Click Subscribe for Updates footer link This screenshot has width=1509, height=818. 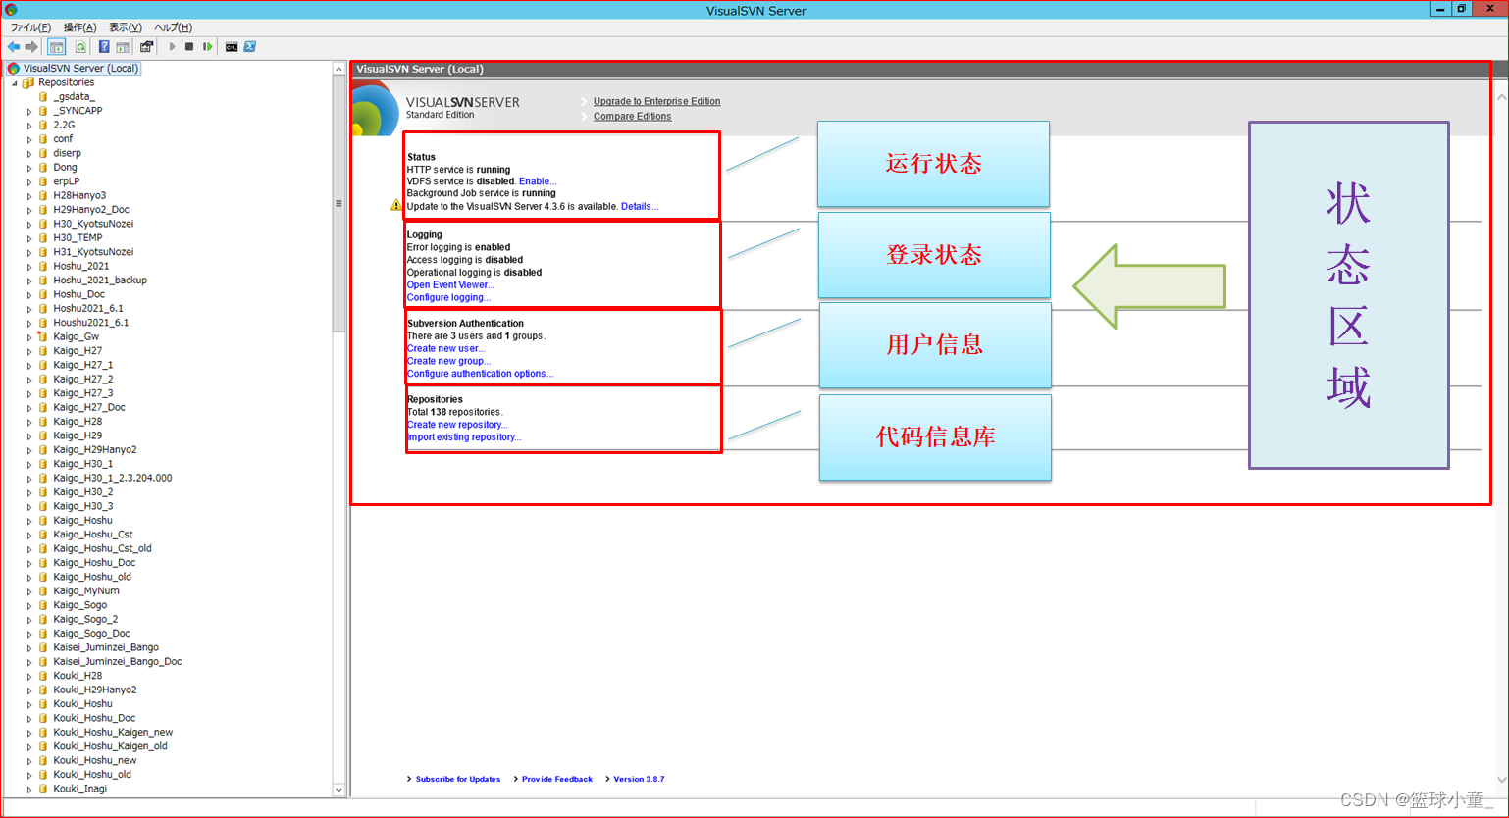[x=457, y=780]
